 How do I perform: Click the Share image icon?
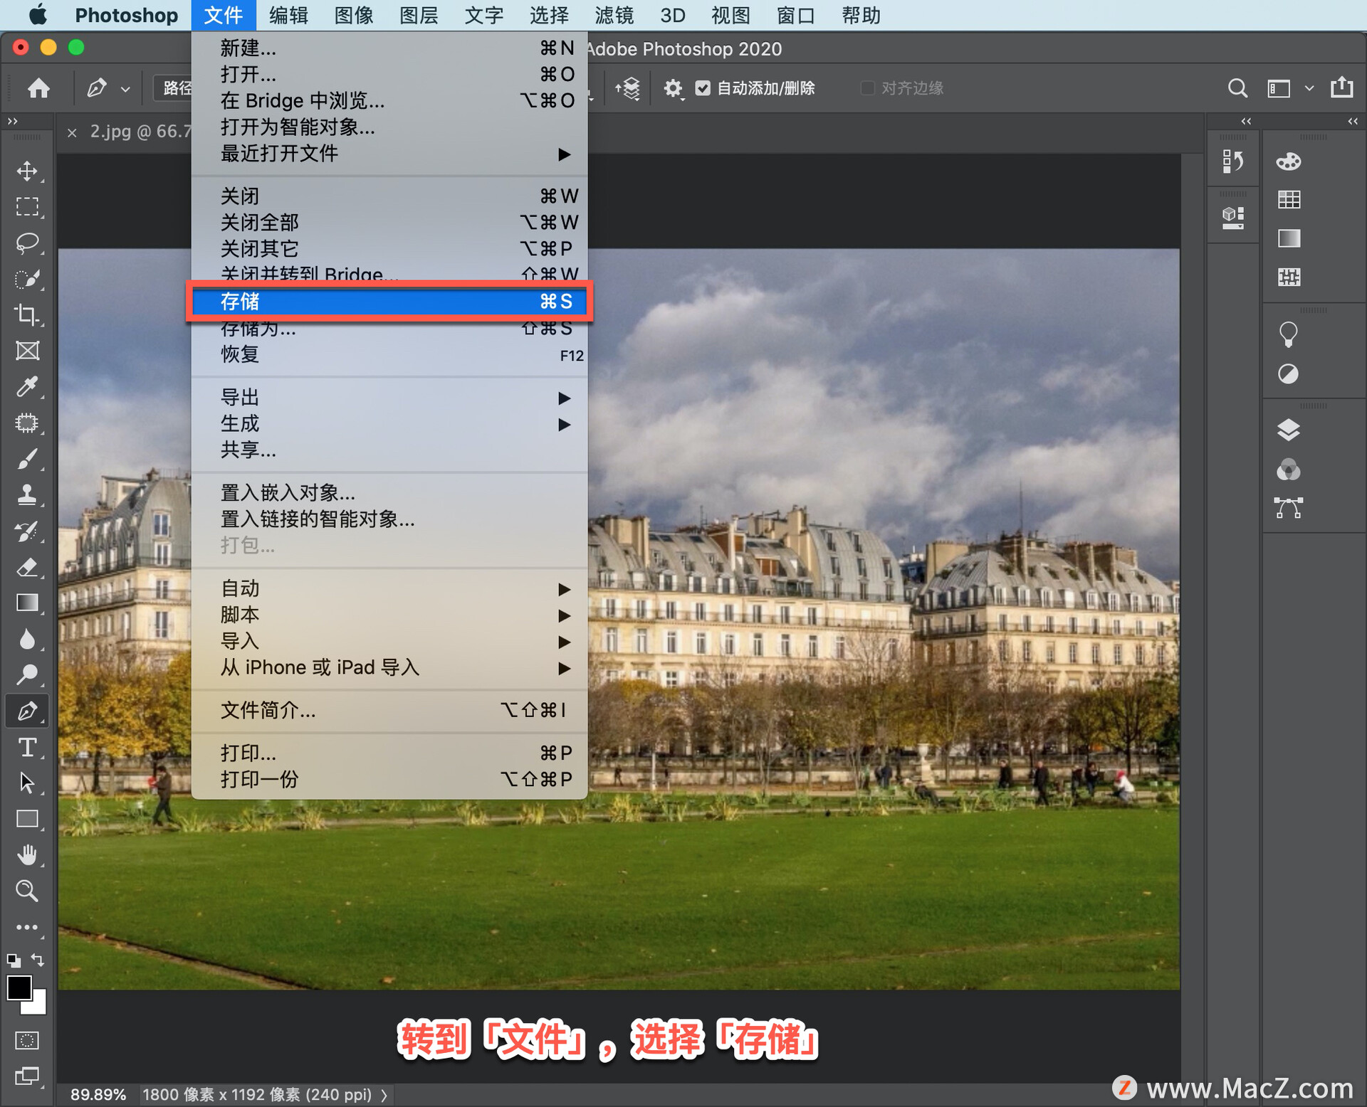pyautogui.click(x=1341, y=87)
